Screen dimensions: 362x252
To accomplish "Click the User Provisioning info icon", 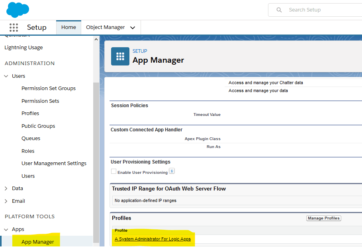I will click(x=172, y=171).
